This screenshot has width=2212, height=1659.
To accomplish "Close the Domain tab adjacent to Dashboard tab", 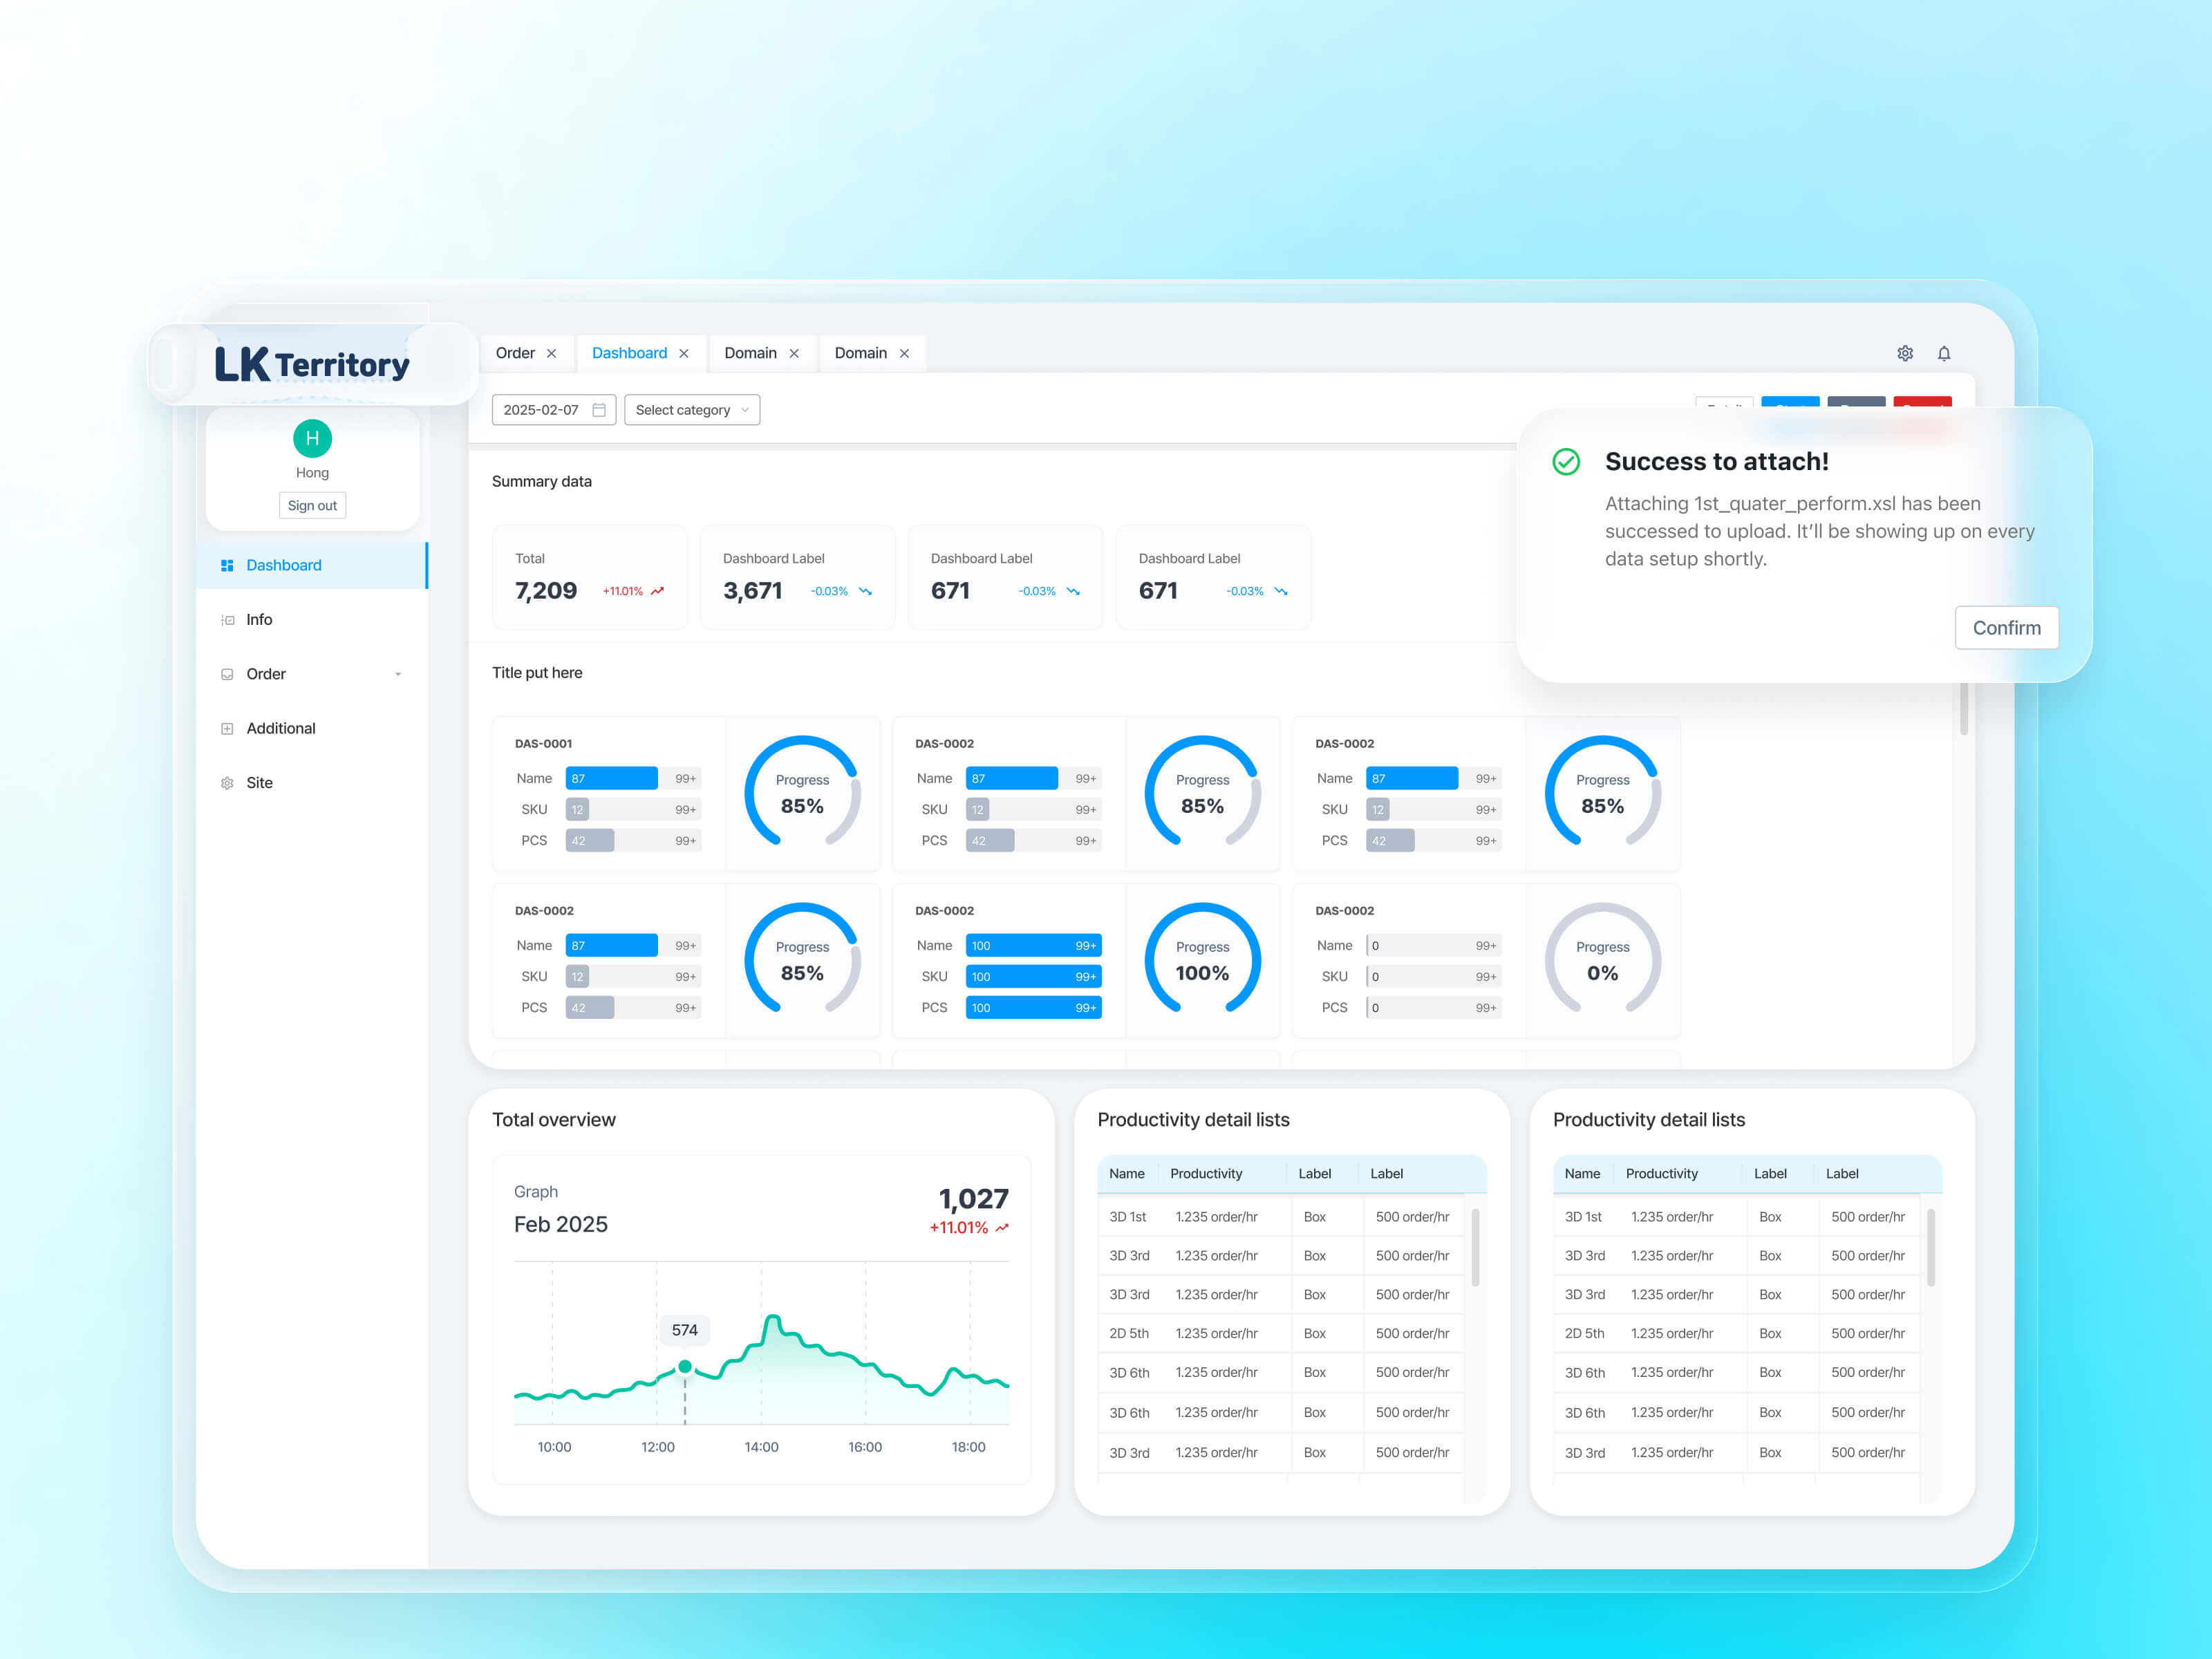I will [x=794, y=353].
